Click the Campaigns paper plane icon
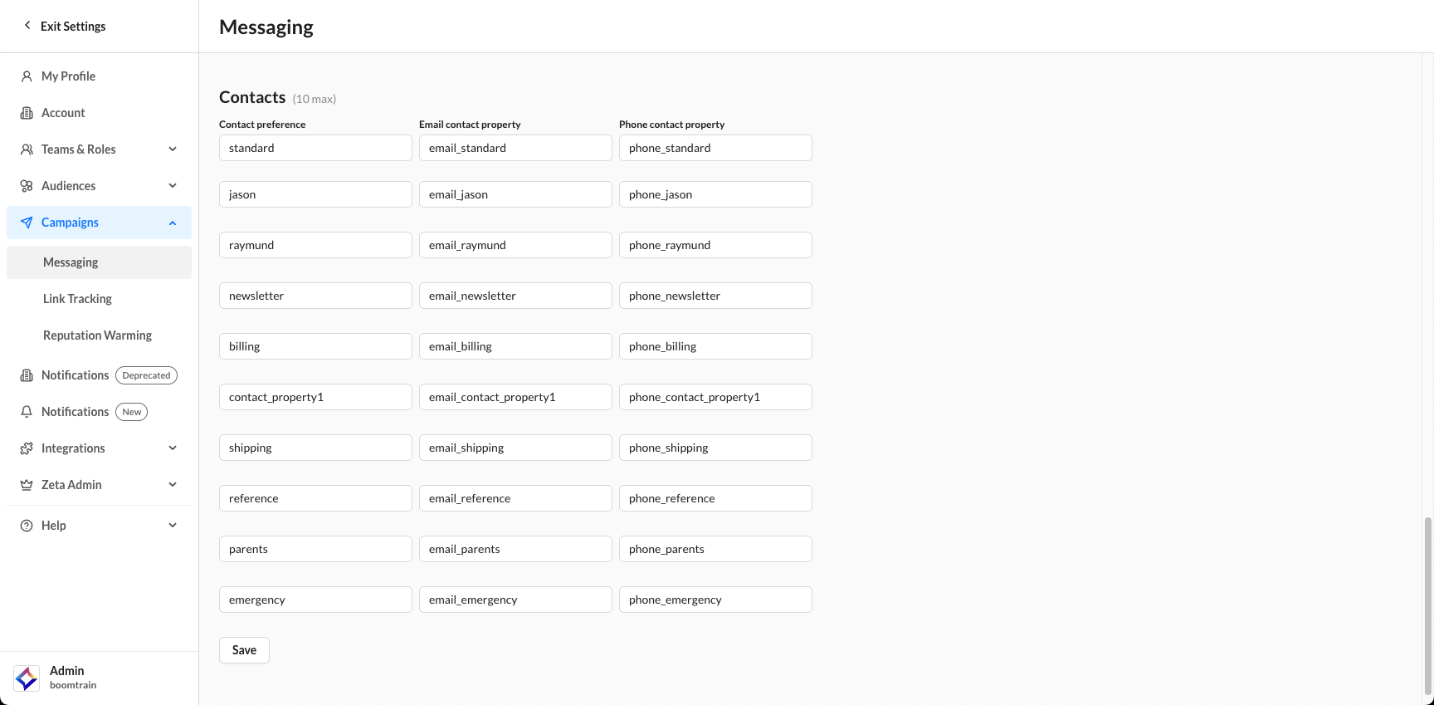The width and height of the screenshot is (1434, 705). click(x=27, y=223)
